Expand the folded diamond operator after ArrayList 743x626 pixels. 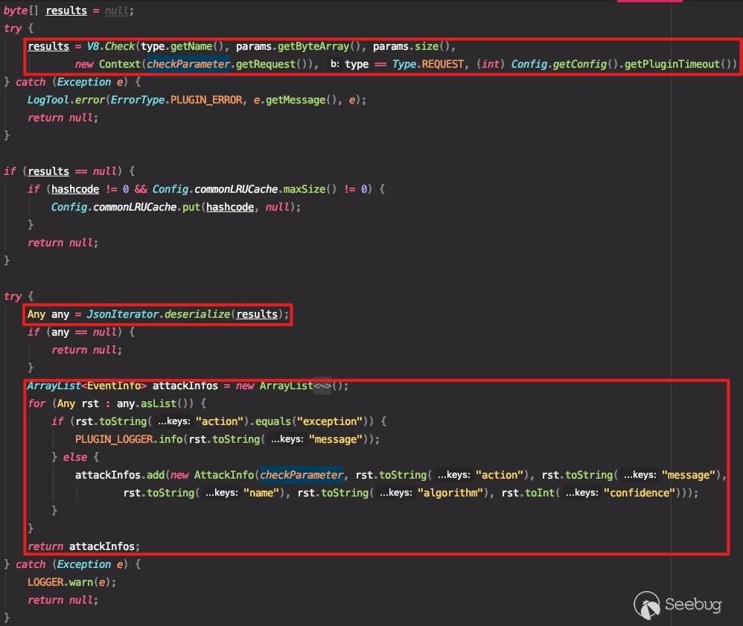click(322, 386)
